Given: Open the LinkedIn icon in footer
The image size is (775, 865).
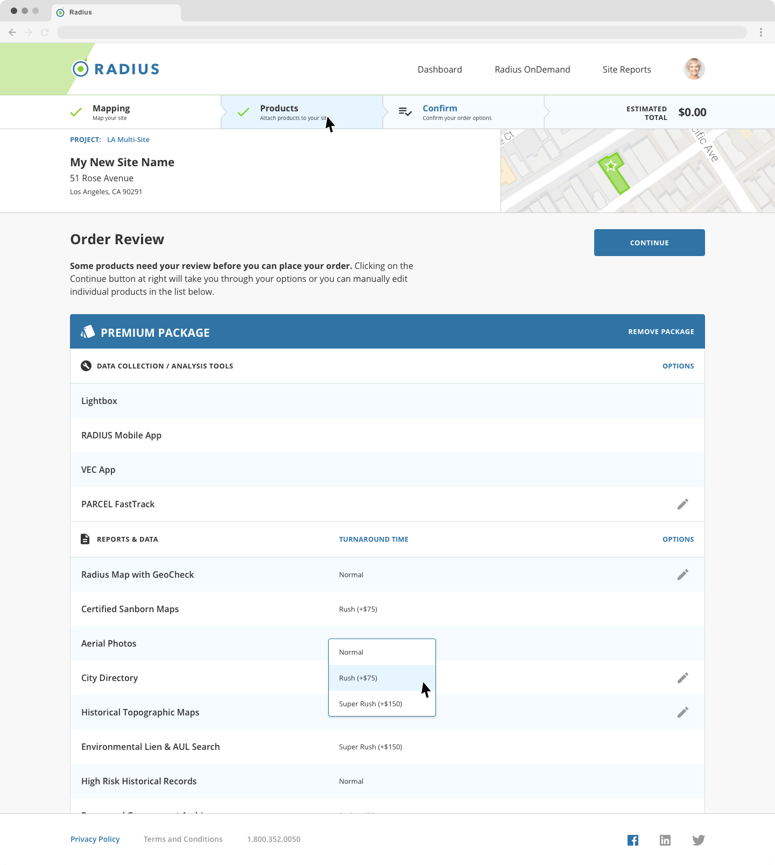Looking at the screenshot, I should (665, 840).
